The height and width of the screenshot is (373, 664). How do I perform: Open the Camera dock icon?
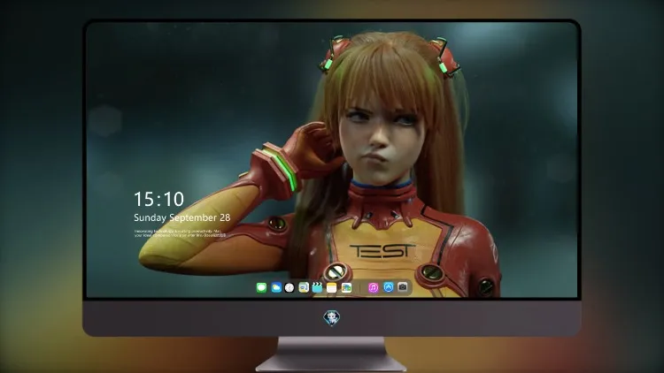[x=403, y=287]
